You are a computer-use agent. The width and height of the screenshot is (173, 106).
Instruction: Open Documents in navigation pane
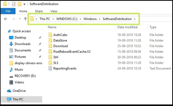(x=23, y=50)
